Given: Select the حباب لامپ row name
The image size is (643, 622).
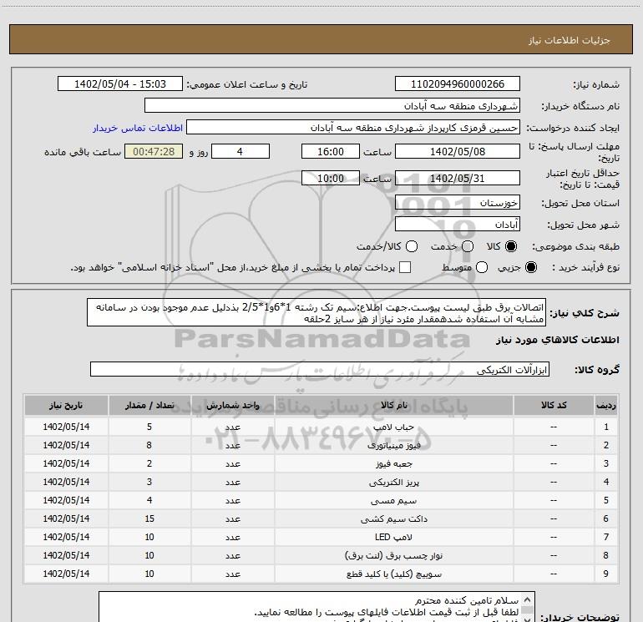Looking at the screenshot, I should 393,427.
